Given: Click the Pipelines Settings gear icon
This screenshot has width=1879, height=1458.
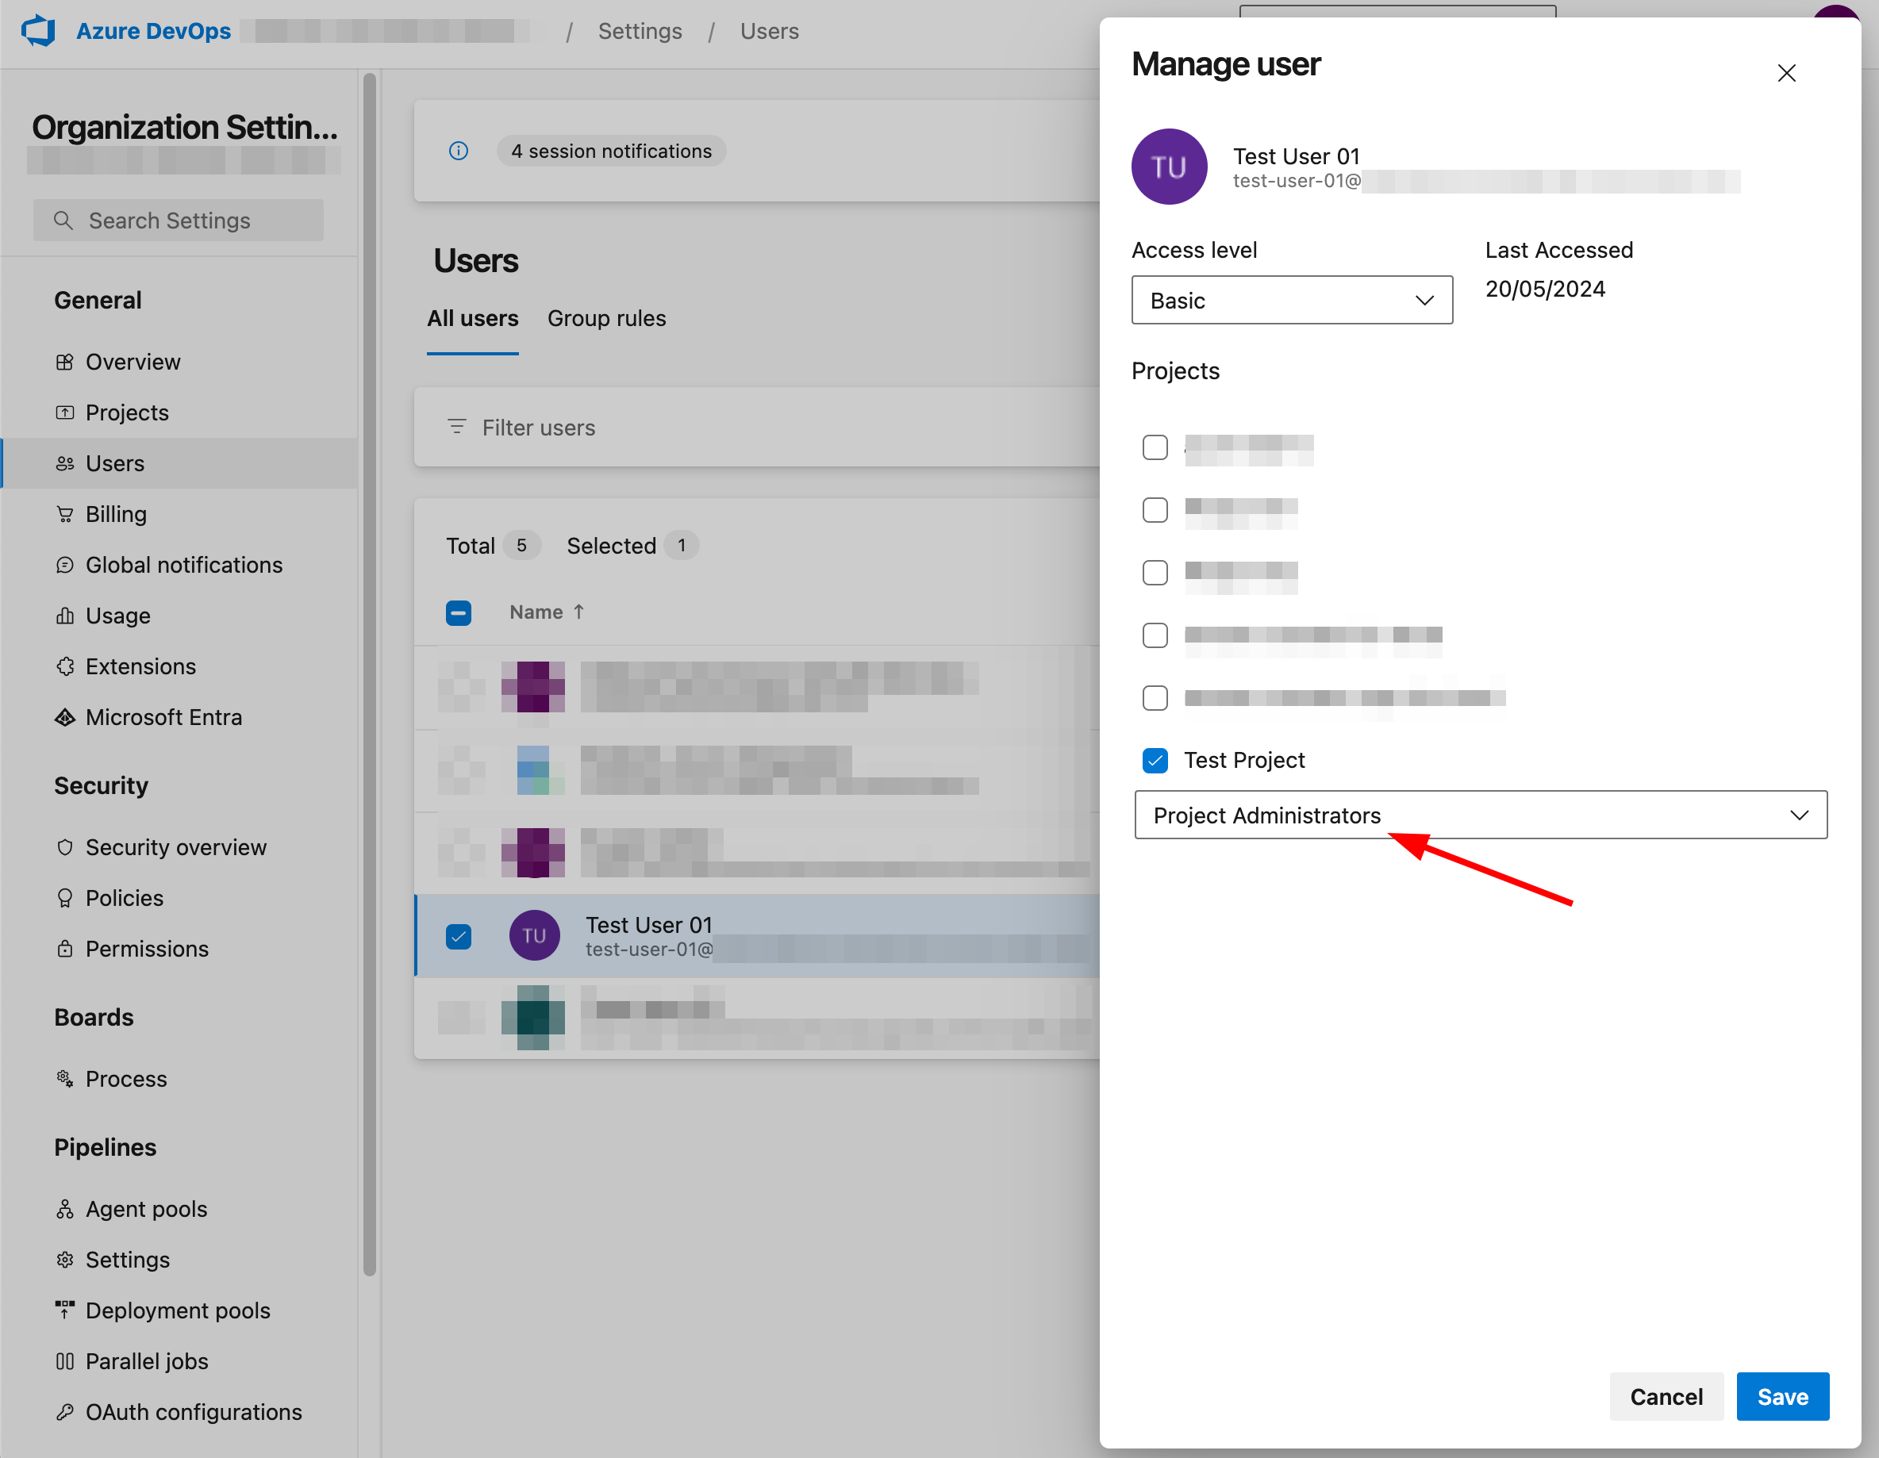Looking at the screenshot, I should point(64,1260).
